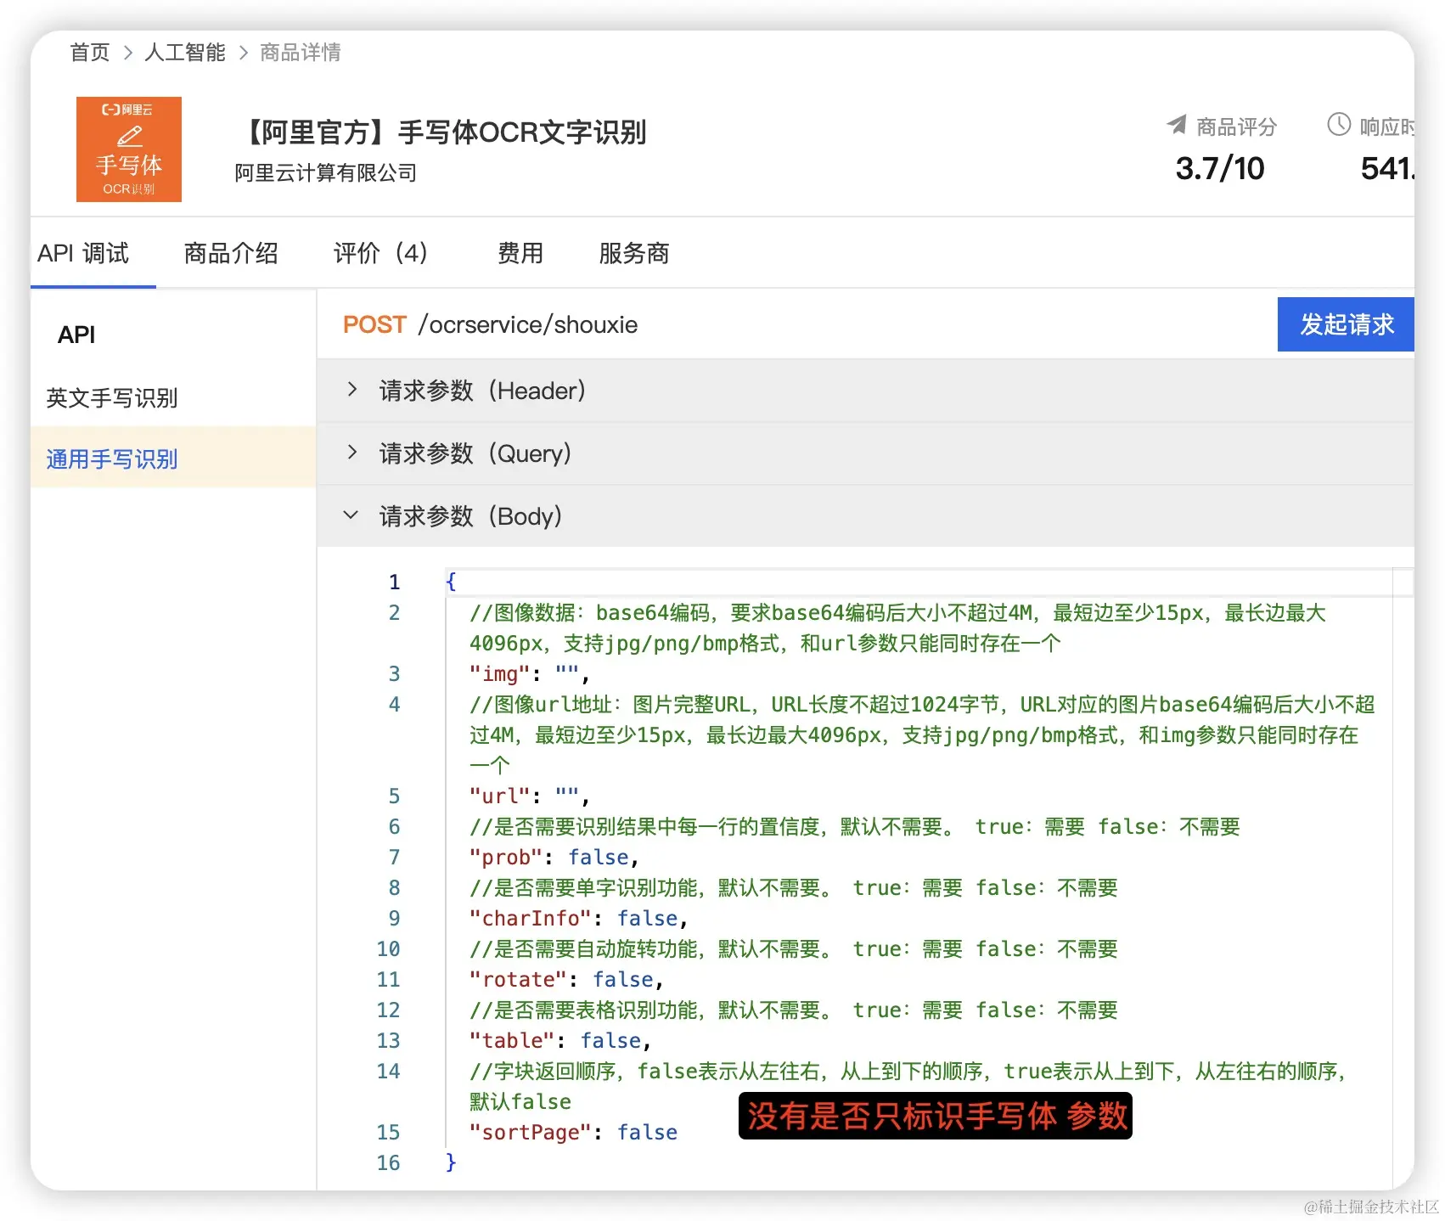Click the "url": "" line in body editor

point(530,796)
